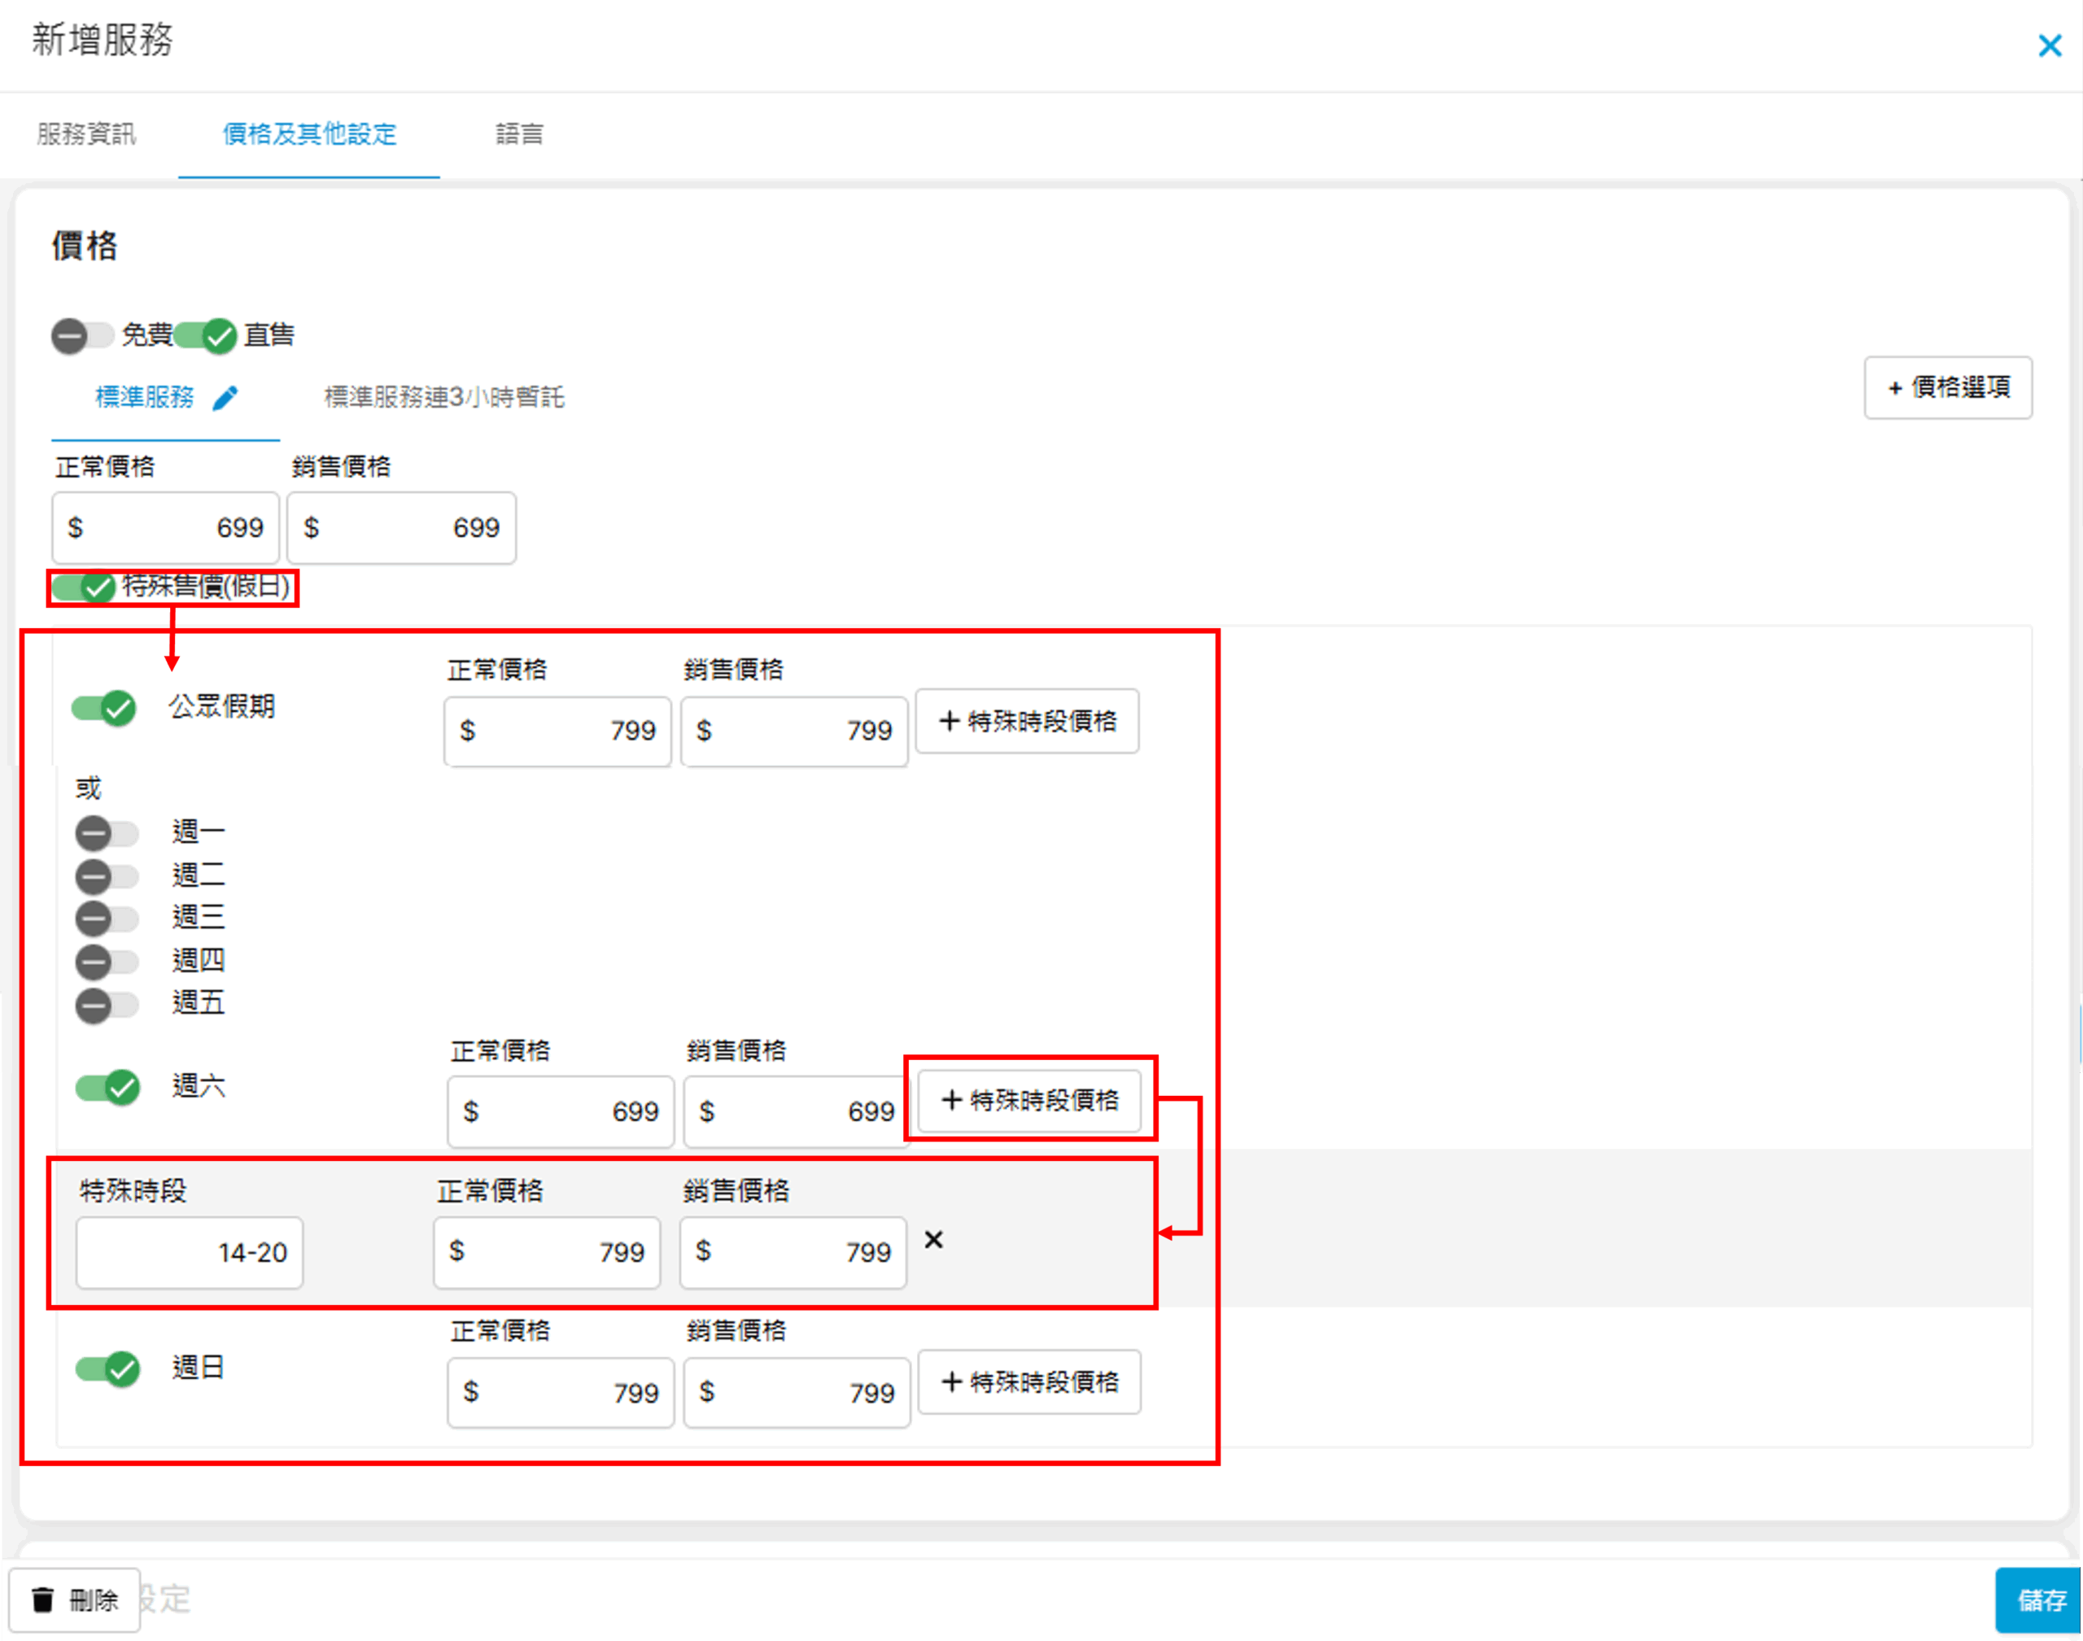The height and width of the screenshot is (1641, 2083).
Task: Click the + 價格選項 button
Action: 1948,387
